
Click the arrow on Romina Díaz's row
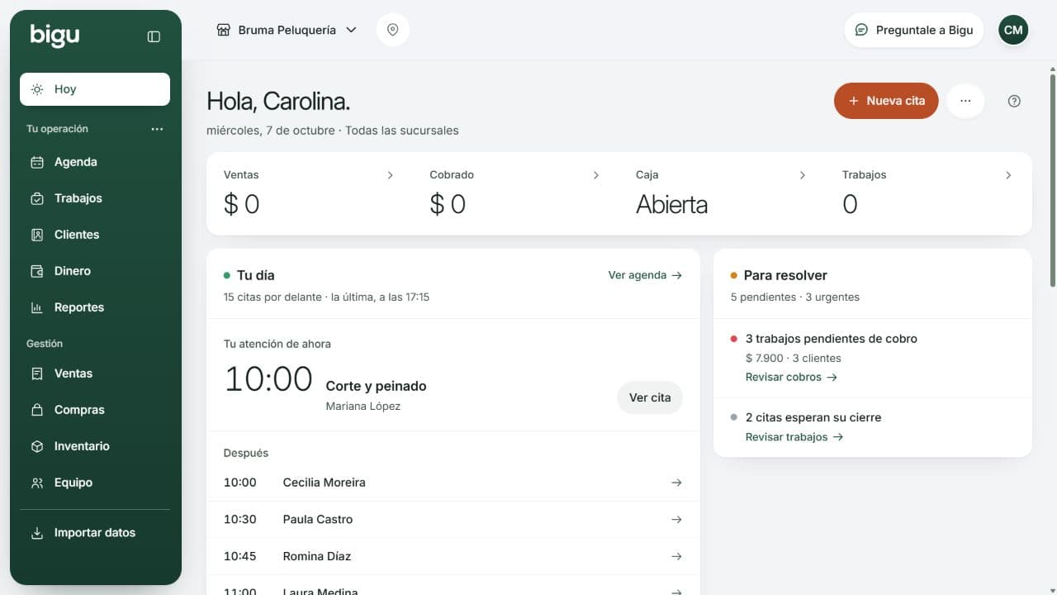pyautogui.click(x=676, y=557)
